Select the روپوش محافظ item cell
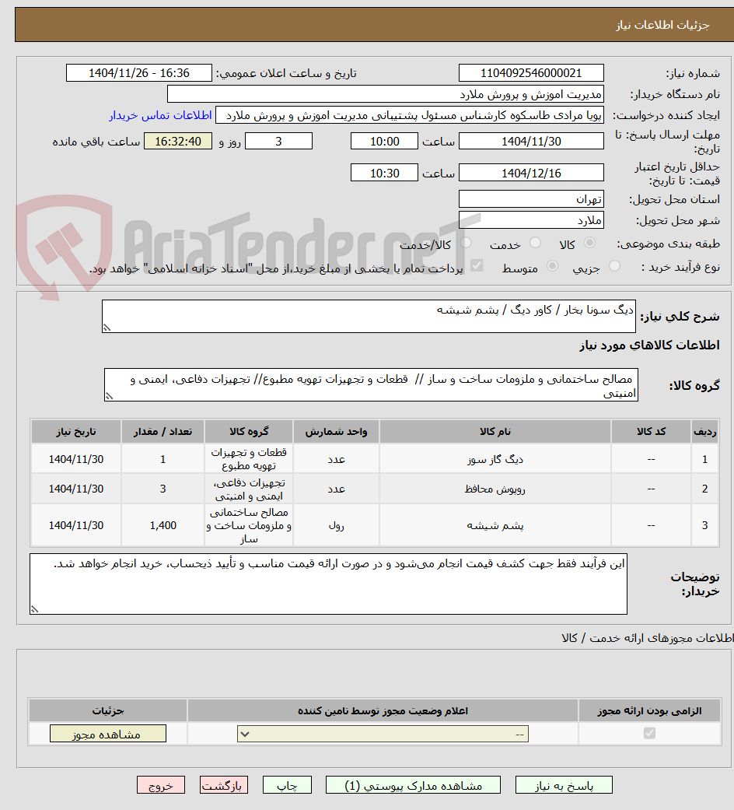734x810 pixels. tap(495, 489)
